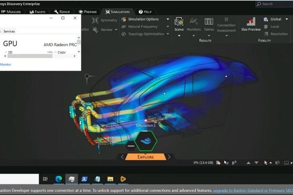Click the 0% (13.4 GB) memory readout
293x195 pixels.
(x=203, y=162)
